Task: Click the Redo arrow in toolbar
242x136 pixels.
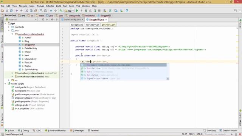Action: click(x=21, y=11)
